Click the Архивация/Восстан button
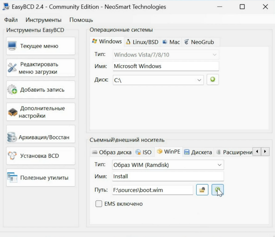The height and width of the screenshot is (237, 275). click(41, 137)
